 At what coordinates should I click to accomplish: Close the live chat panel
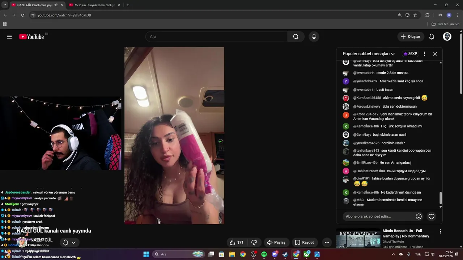tap(435, 54)
